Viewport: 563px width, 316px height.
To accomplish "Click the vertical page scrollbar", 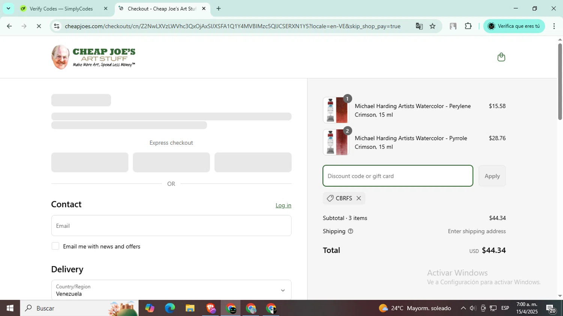I will [560, 82].
